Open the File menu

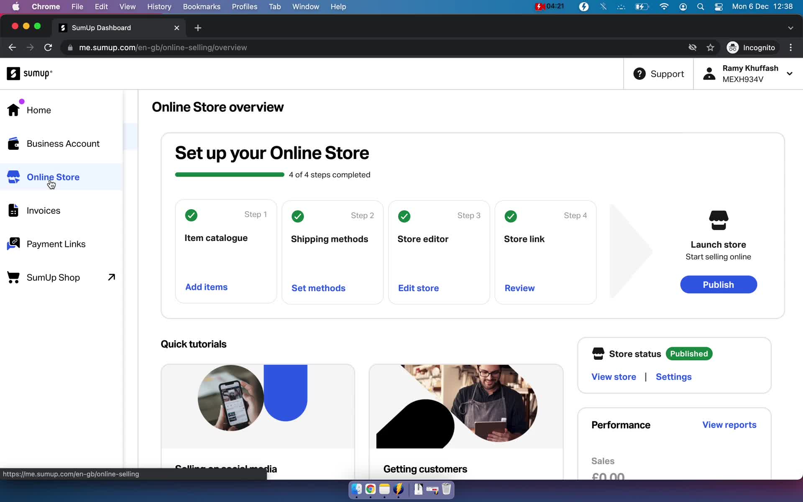click(x=77, y=7)
